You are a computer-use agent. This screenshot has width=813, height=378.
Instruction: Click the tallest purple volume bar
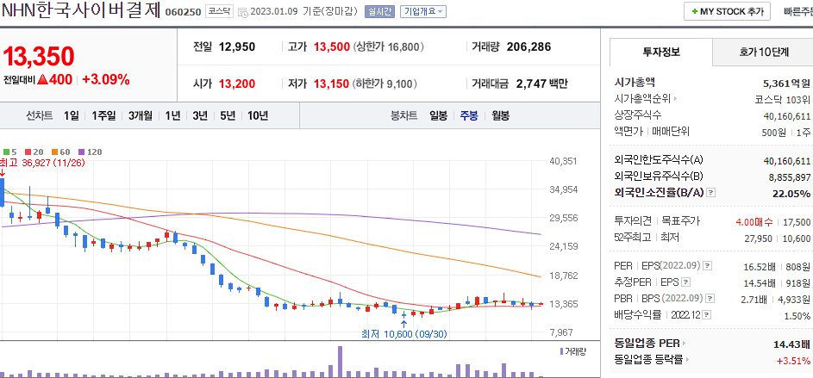tap(341, 361)
